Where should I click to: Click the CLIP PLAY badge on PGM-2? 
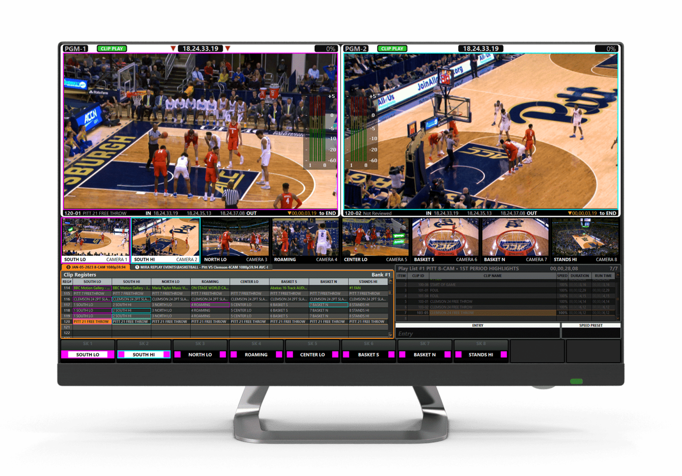point(392,48)
